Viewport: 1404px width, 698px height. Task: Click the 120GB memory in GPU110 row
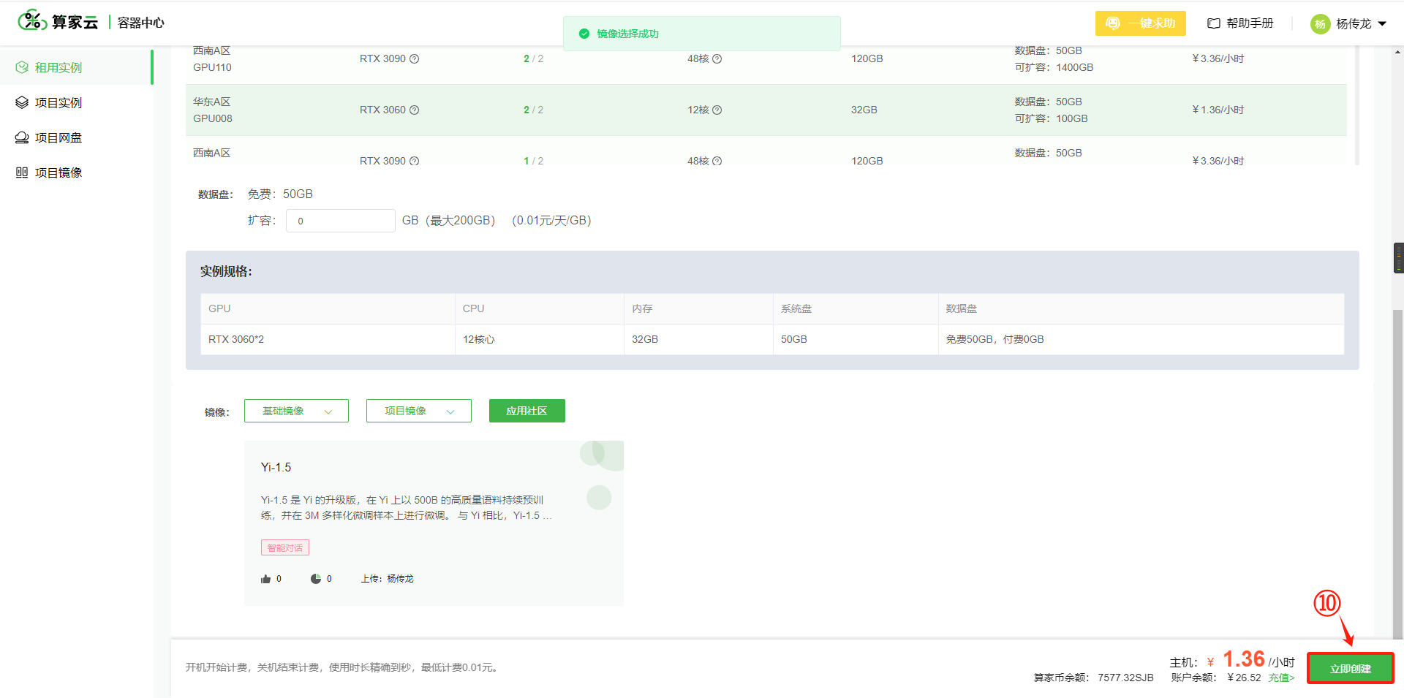pyautogui.click(x=867, y=58)
